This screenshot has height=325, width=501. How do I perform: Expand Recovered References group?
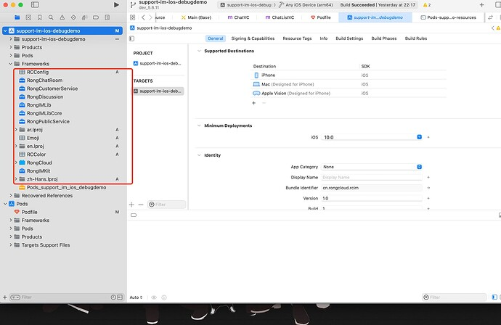(11, 195)
